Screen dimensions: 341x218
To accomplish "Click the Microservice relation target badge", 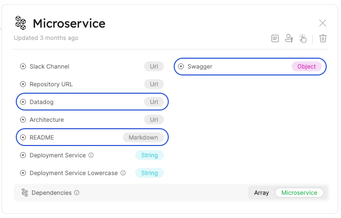I will (299, 193).
